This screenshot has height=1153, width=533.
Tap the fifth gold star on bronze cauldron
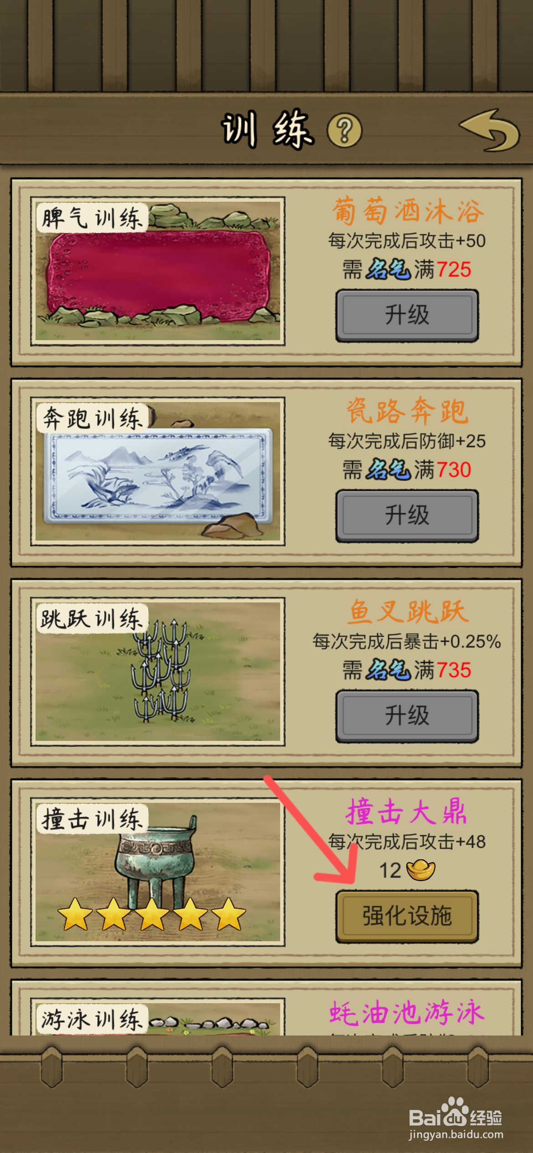click(229, 913)
